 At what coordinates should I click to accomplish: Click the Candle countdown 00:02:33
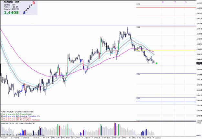(11, 9)
